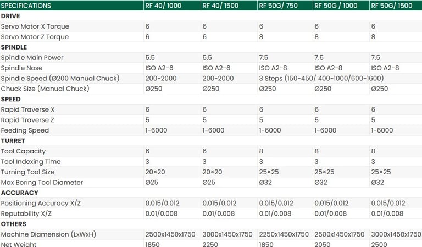This screenshot has height=247, width=422.
Task: Click the 2250x1450x1750 dimension cell
Action: click(284, 234)
